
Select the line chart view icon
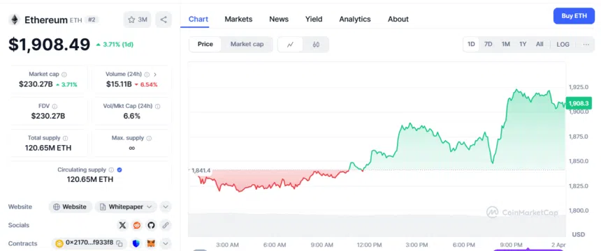click(290, 45)
